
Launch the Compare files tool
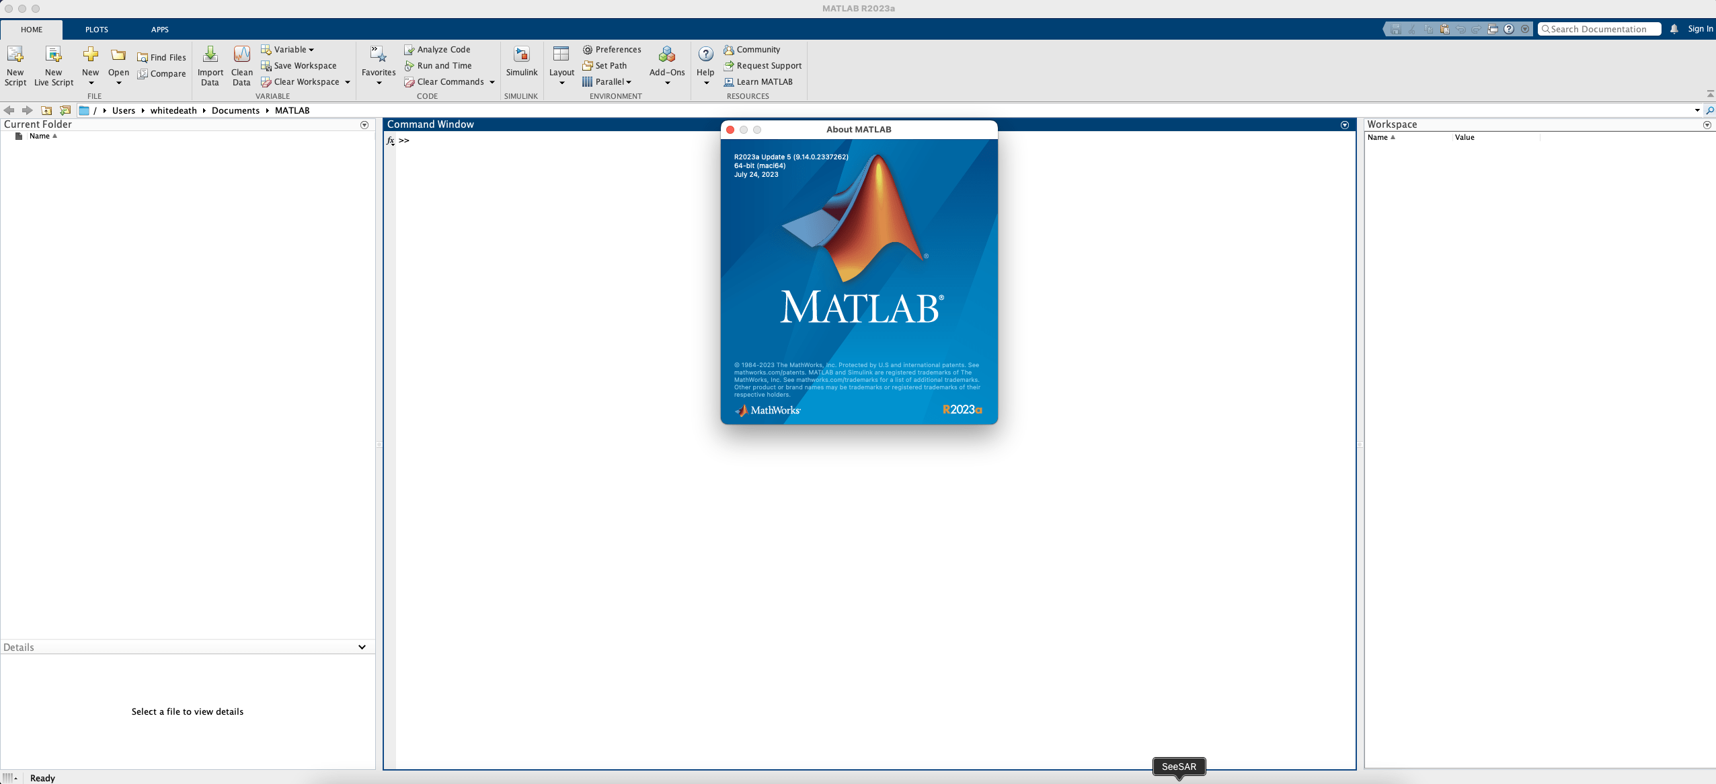161,74
